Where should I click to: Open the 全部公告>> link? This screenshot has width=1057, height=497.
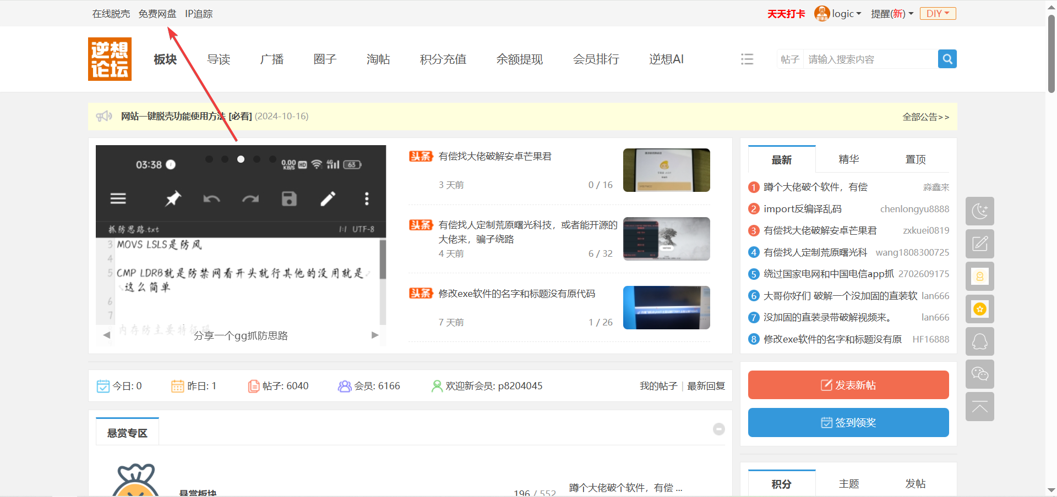(926, 117)
